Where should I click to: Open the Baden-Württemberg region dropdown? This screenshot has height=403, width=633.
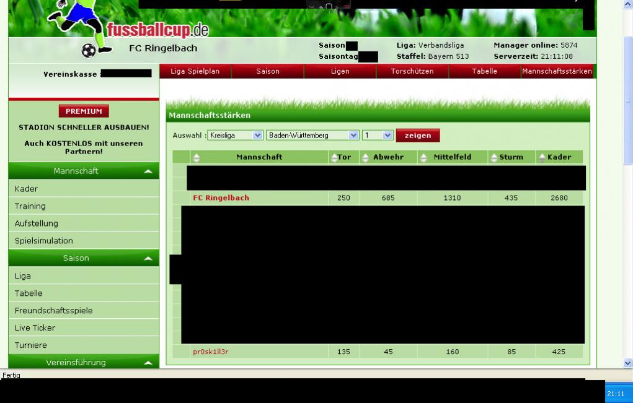point(312,136)
